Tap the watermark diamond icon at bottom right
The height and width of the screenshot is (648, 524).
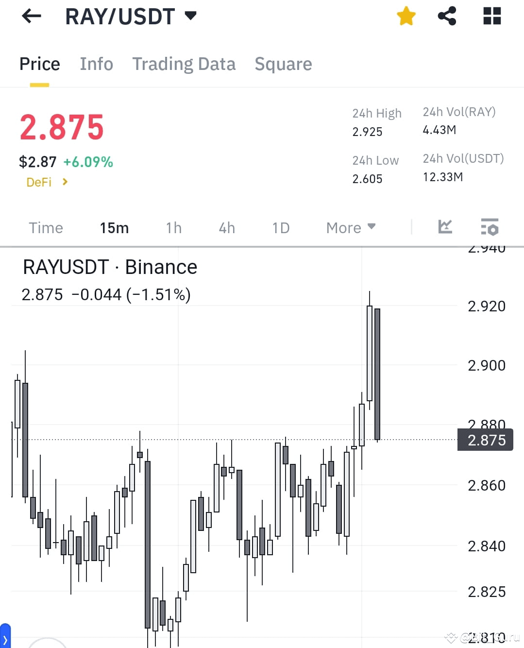tap(451, 637)
